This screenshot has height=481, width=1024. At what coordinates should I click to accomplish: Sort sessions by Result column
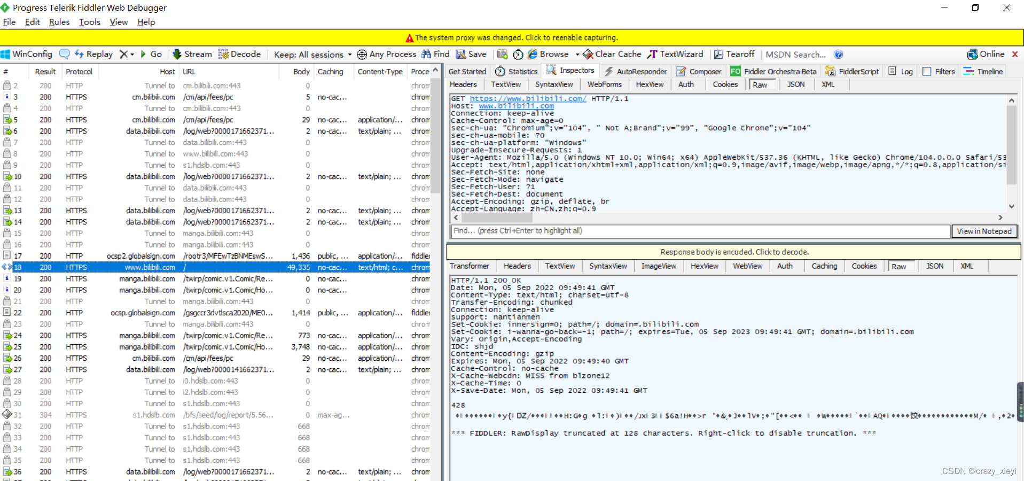pyautogui.click(x=45, y=72)
